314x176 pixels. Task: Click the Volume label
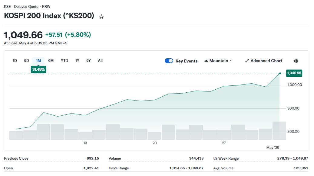[x=115, y=158]
